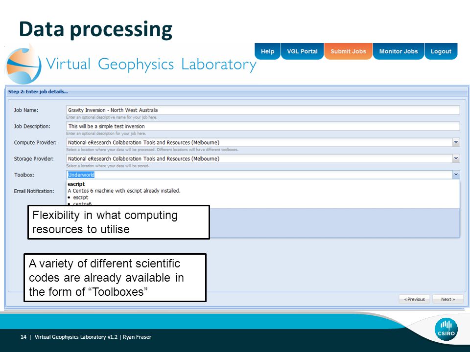This screenshot has height=352, width=470.
Task: Open the Storage Provider dropdown arrow
Action: pos(456,158)
